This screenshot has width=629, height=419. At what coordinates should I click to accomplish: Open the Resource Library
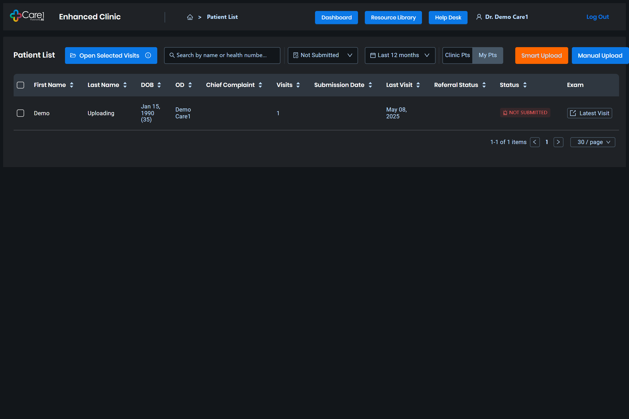pyautogui.click(x=393, y=17)
